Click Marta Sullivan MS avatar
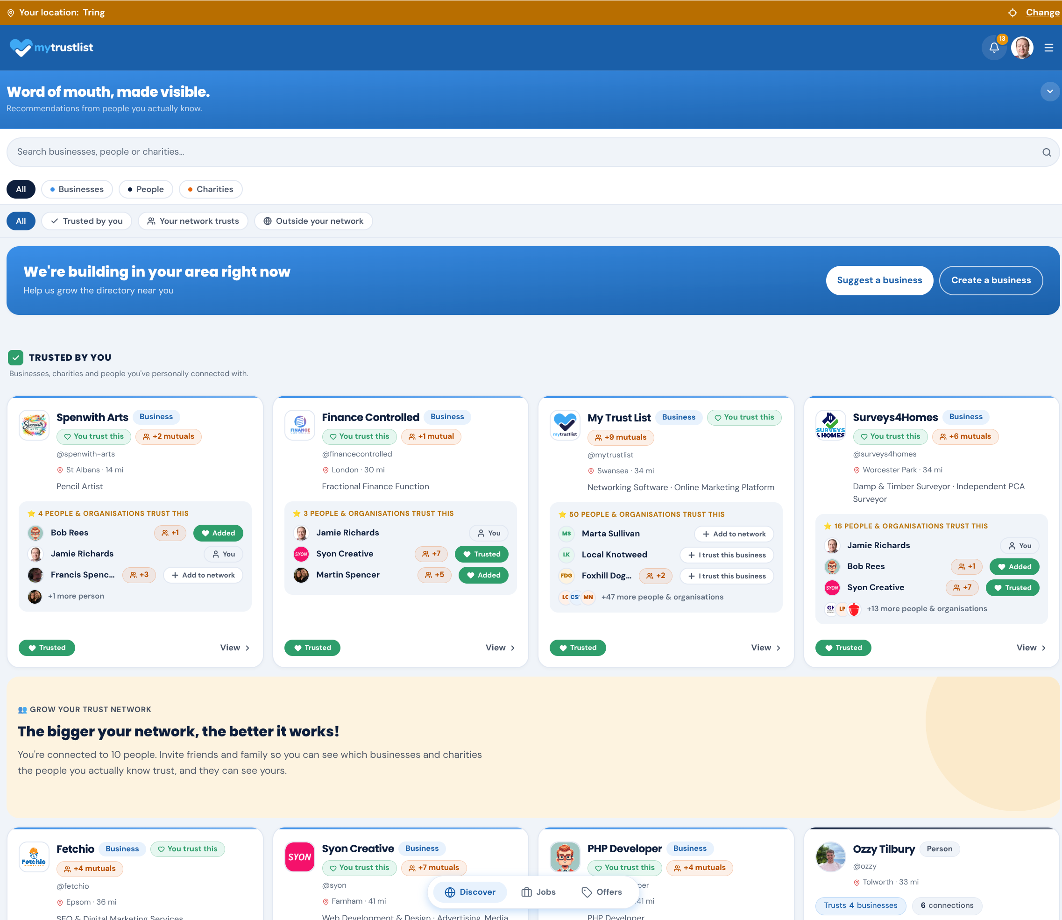The width and height of the screenshot is (1062, 920). (x=566, y=534)
